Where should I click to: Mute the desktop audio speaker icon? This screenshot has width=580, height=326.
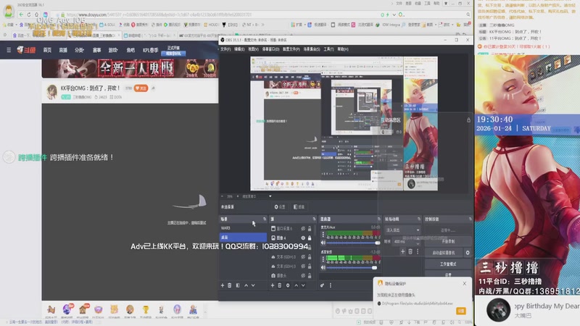[x=323, y=267]
